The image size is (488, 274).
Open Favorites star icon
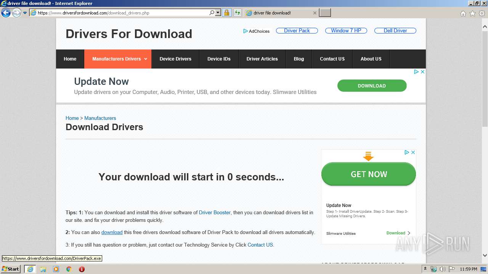click(472, 13)
